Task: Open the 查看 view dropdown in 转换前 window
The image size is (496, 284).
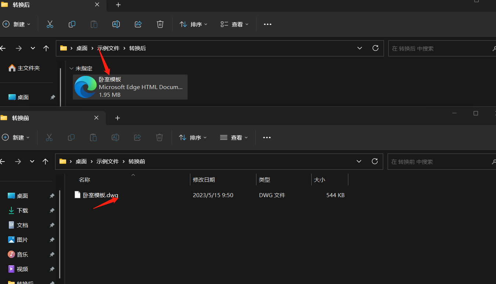Action: 234,137
